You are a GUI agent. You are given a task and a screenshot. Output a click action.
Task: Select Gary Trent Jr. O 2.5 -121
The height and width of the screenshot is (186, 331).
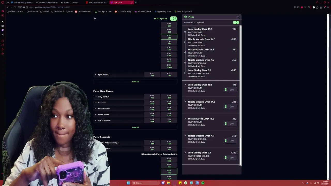pos(152,97)
